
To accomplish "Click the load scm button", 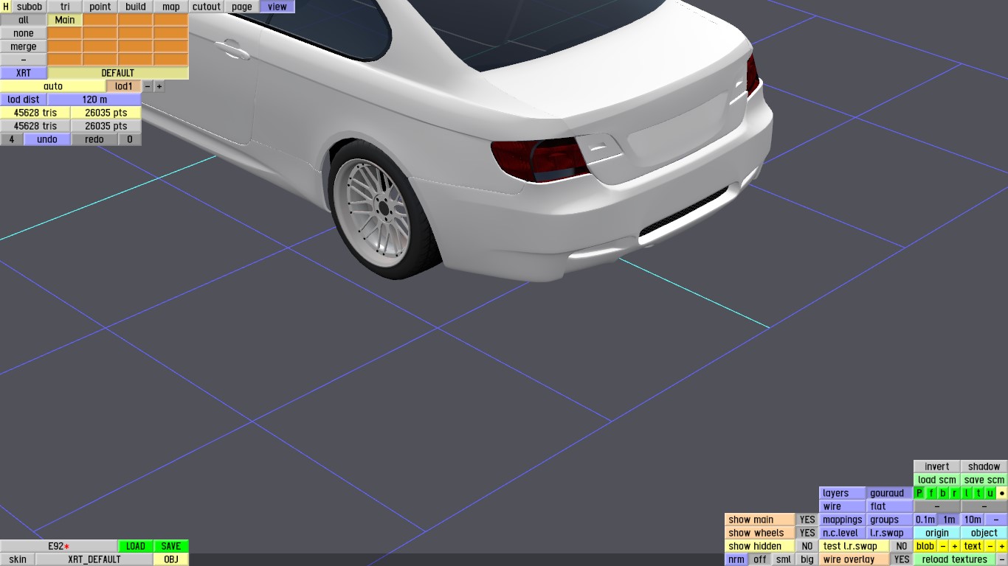I will coord(937,480).
